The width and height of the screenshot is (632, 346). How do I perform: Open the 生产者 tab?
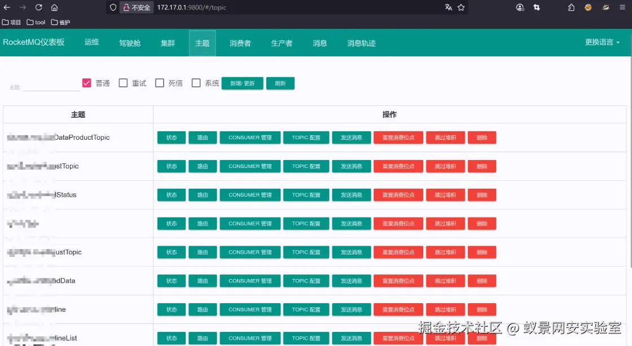point(282,43)
